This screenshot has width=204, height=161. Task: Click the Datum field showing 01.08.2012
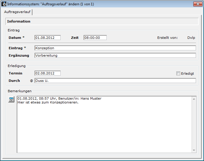click(48, 38)
